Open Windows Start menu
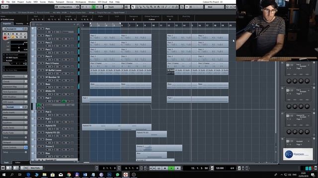Screen dimensions: 318x178 point(3,175)
